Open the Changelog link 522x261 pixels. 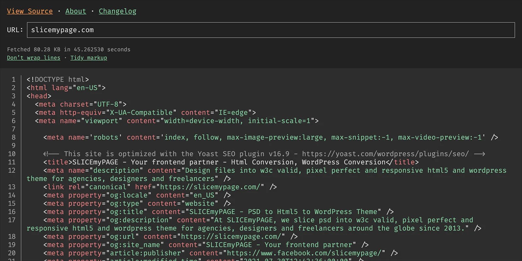[117, 11]
